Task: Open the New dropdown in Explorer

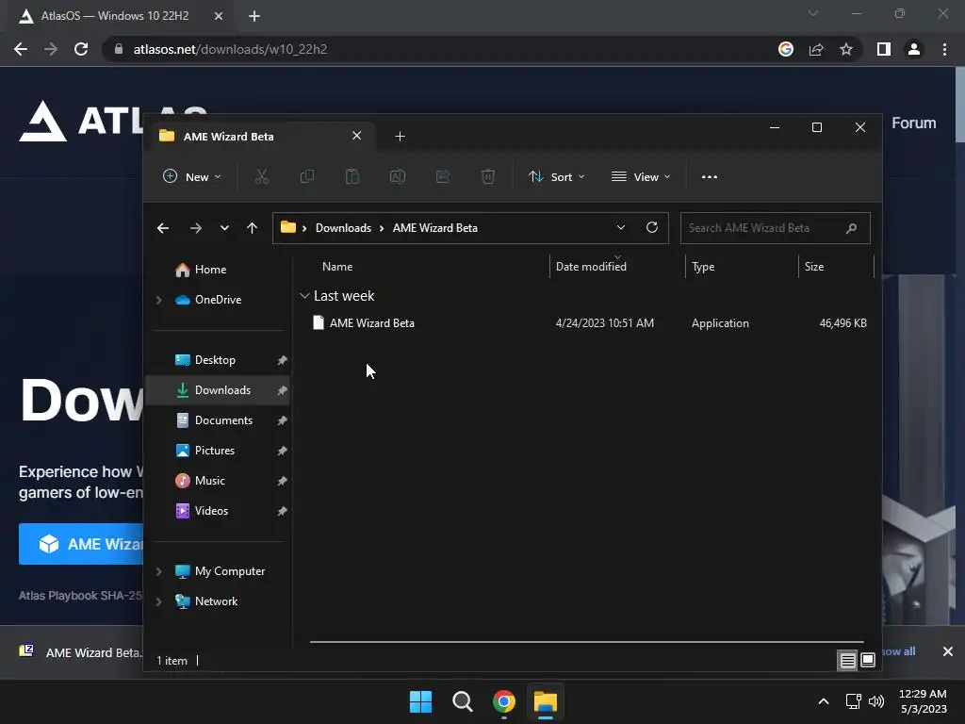Action: click(x=192, y=177)
